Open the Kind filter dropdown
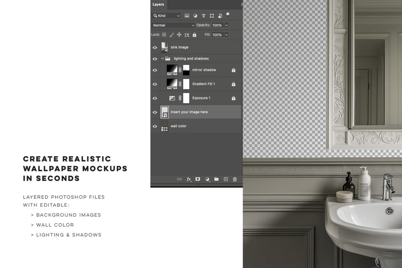This screenshot has height=268, width=402. click(x=166, y=16)
